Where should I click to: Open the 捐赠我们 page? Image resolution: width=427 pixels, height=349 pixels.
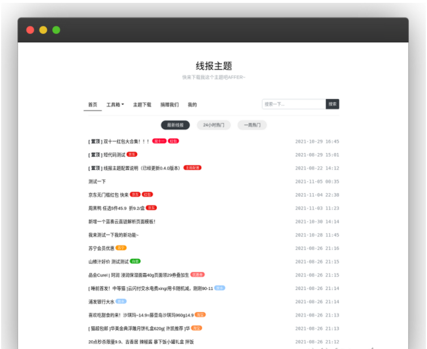tap(169, 105)
